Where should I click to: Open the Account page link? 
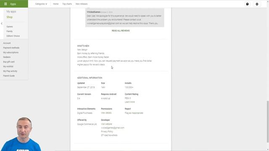(x=7, y=43)
